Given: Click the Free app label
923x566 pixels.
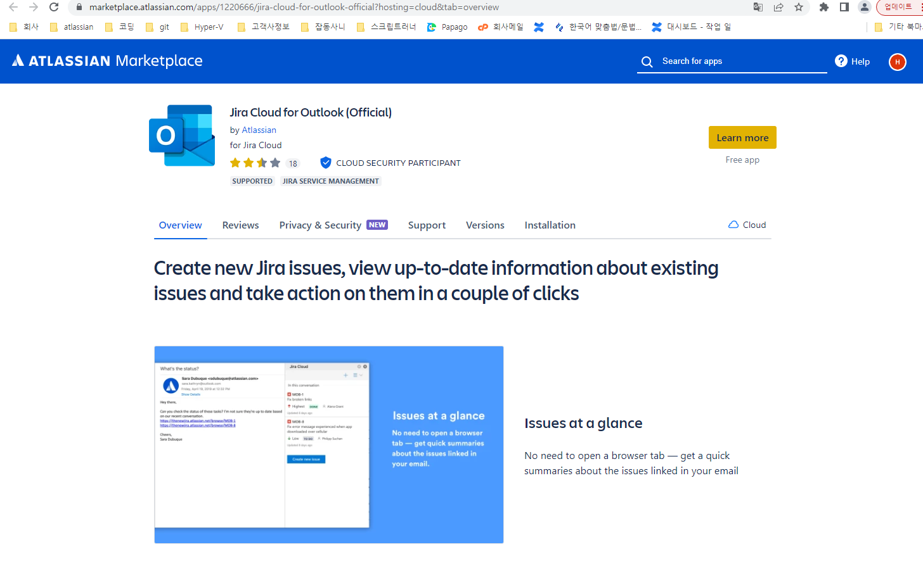Looking at the screenshot, I should [742, 160].
